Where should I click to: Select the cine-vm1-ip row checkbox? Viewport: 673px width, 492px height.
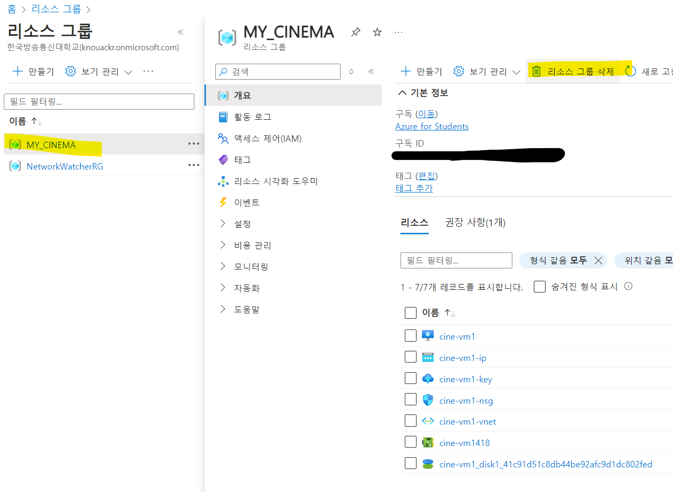(411, 357)
